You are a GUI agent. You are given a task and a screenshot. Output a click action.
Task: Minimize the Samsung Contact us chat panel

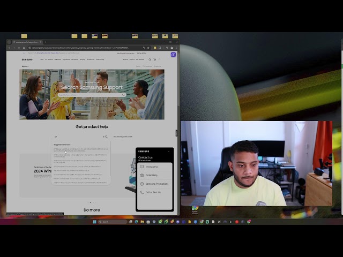pyautogui.click(x=168, y=151)
